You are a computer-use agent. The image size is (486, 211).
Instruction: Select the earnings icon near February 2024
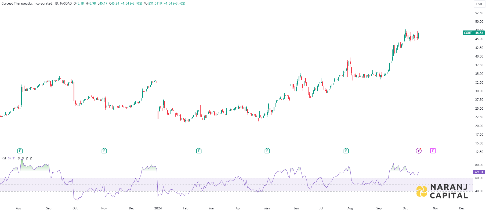click(x=199, y=151)
